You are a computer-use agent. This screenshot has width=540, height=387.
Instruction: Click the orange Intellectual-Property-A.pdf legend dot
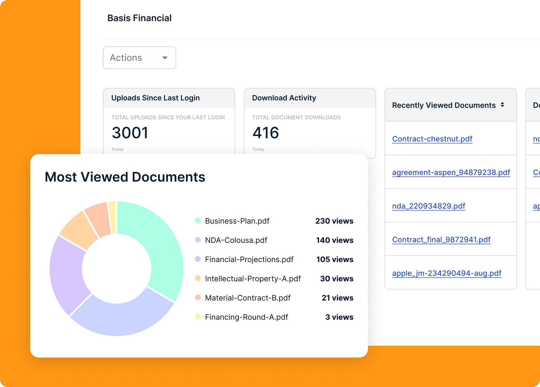click(198, 278)
